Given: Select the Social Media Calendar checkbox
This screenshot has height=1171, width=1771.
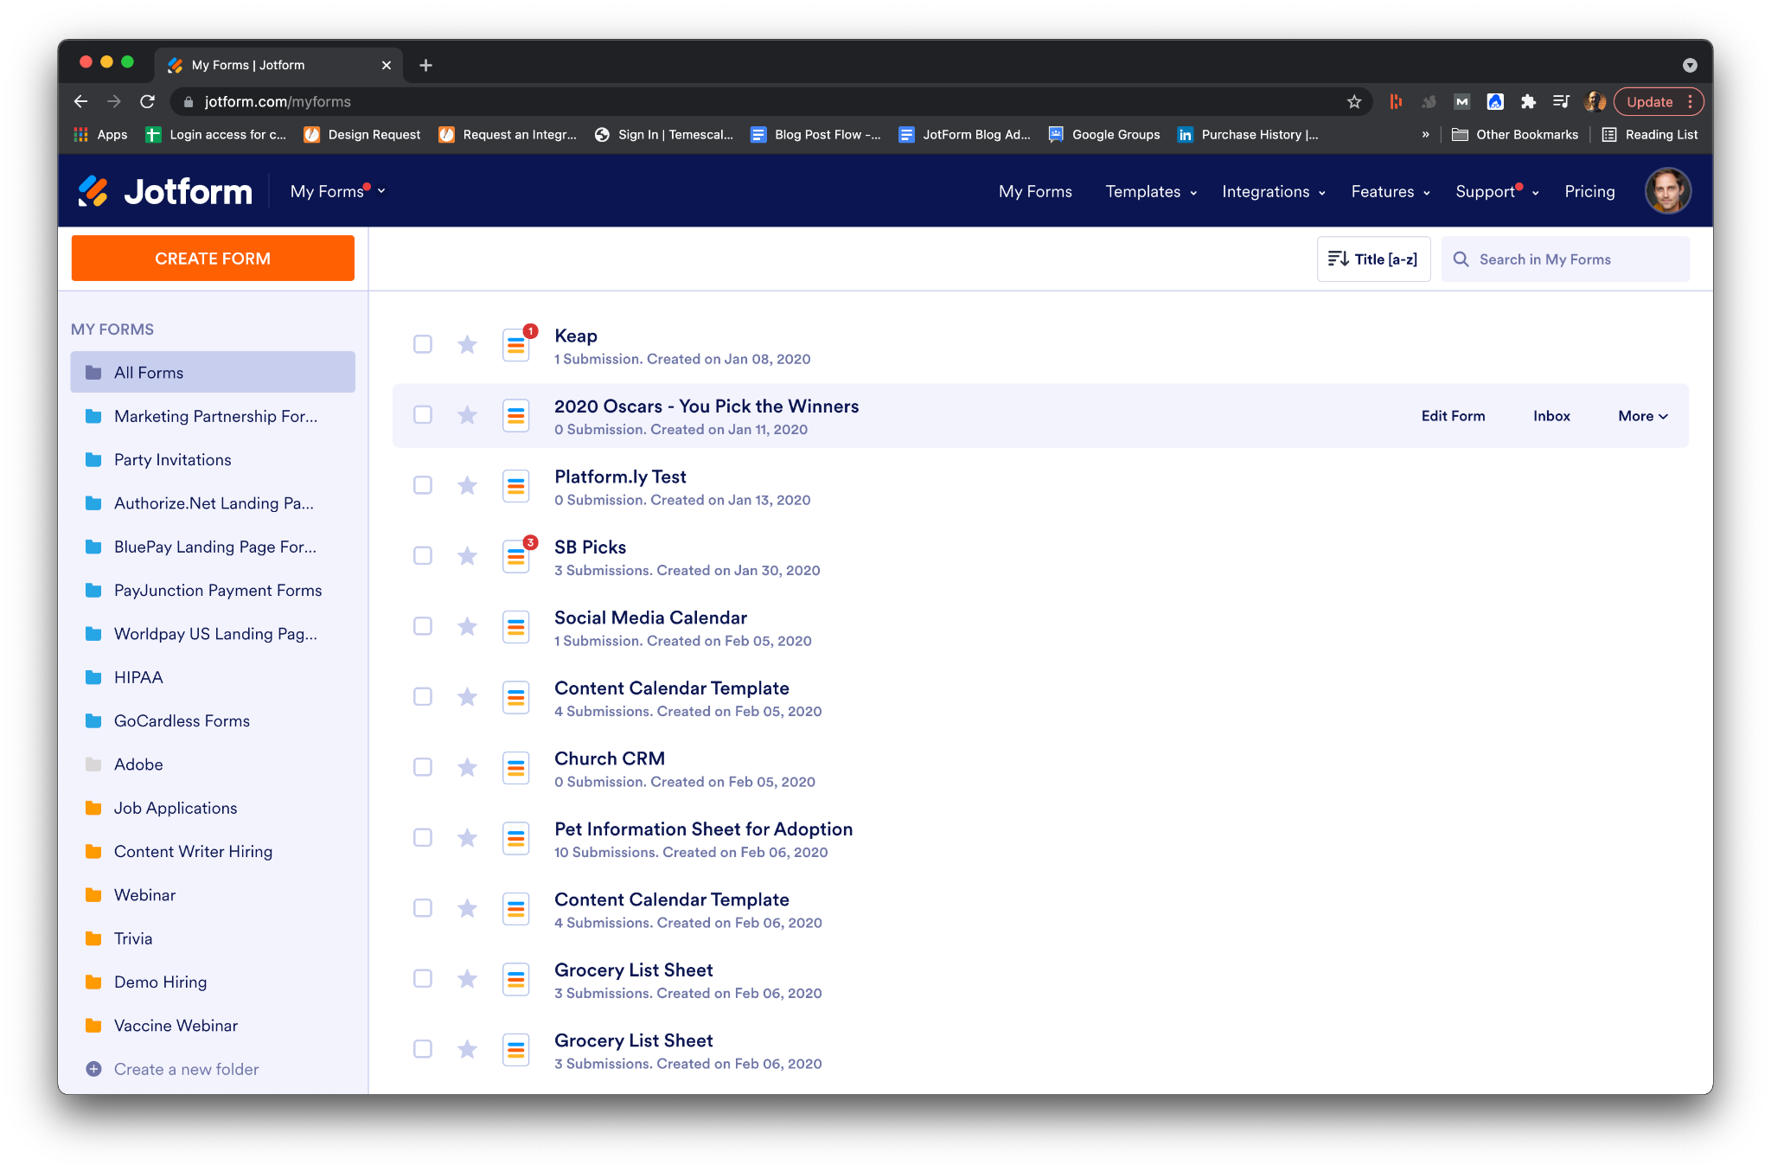Looking at the screenshot, I should pyautogui.click(x=423, y=626).
